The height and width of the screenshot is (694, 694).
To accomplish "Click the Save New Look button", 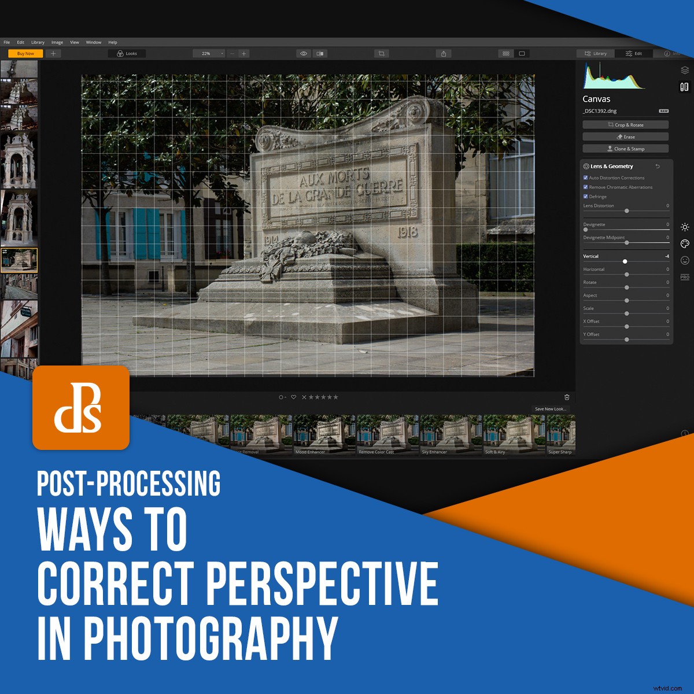I will tap(551, 408).
